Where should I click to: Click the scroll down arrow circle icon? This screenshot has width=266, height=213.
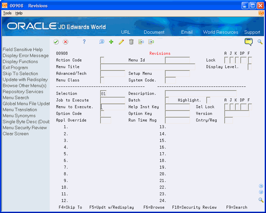[261, 192]
